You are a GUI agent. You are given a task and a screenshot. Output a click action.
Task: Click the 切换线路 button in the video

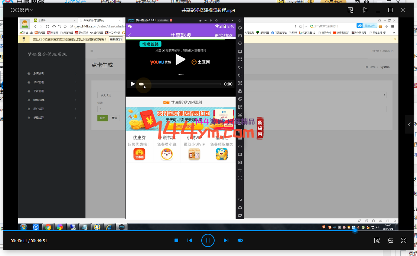tap(150, 44)
